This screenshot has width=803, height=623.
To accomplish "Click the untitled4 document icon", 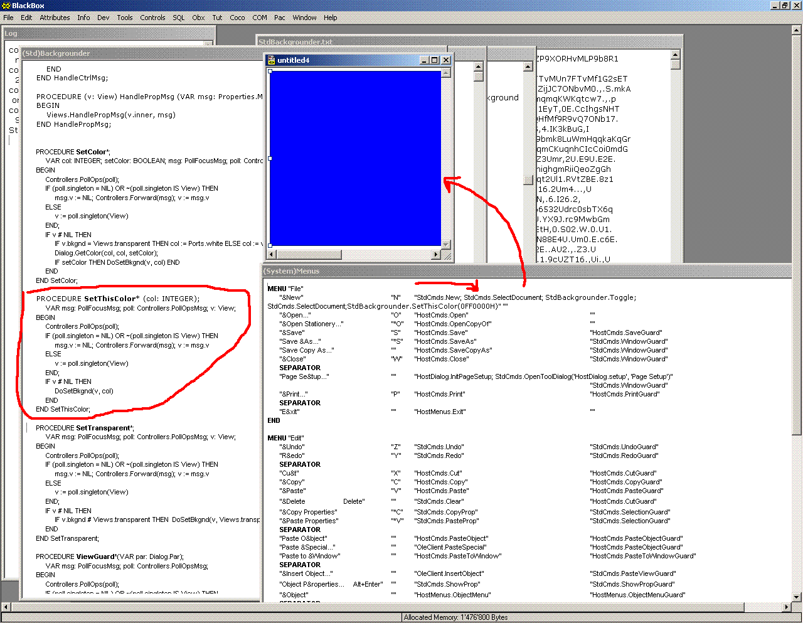I will (271, 60).
